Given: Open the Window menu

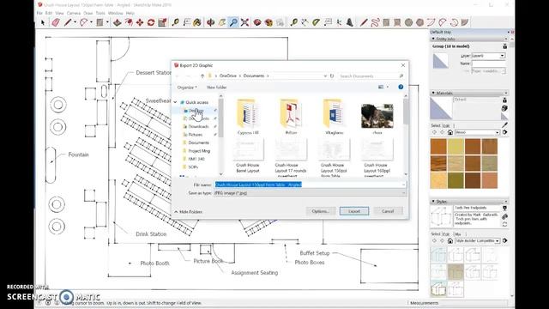Looking at the screenshot, I should (x=115, y=13).
